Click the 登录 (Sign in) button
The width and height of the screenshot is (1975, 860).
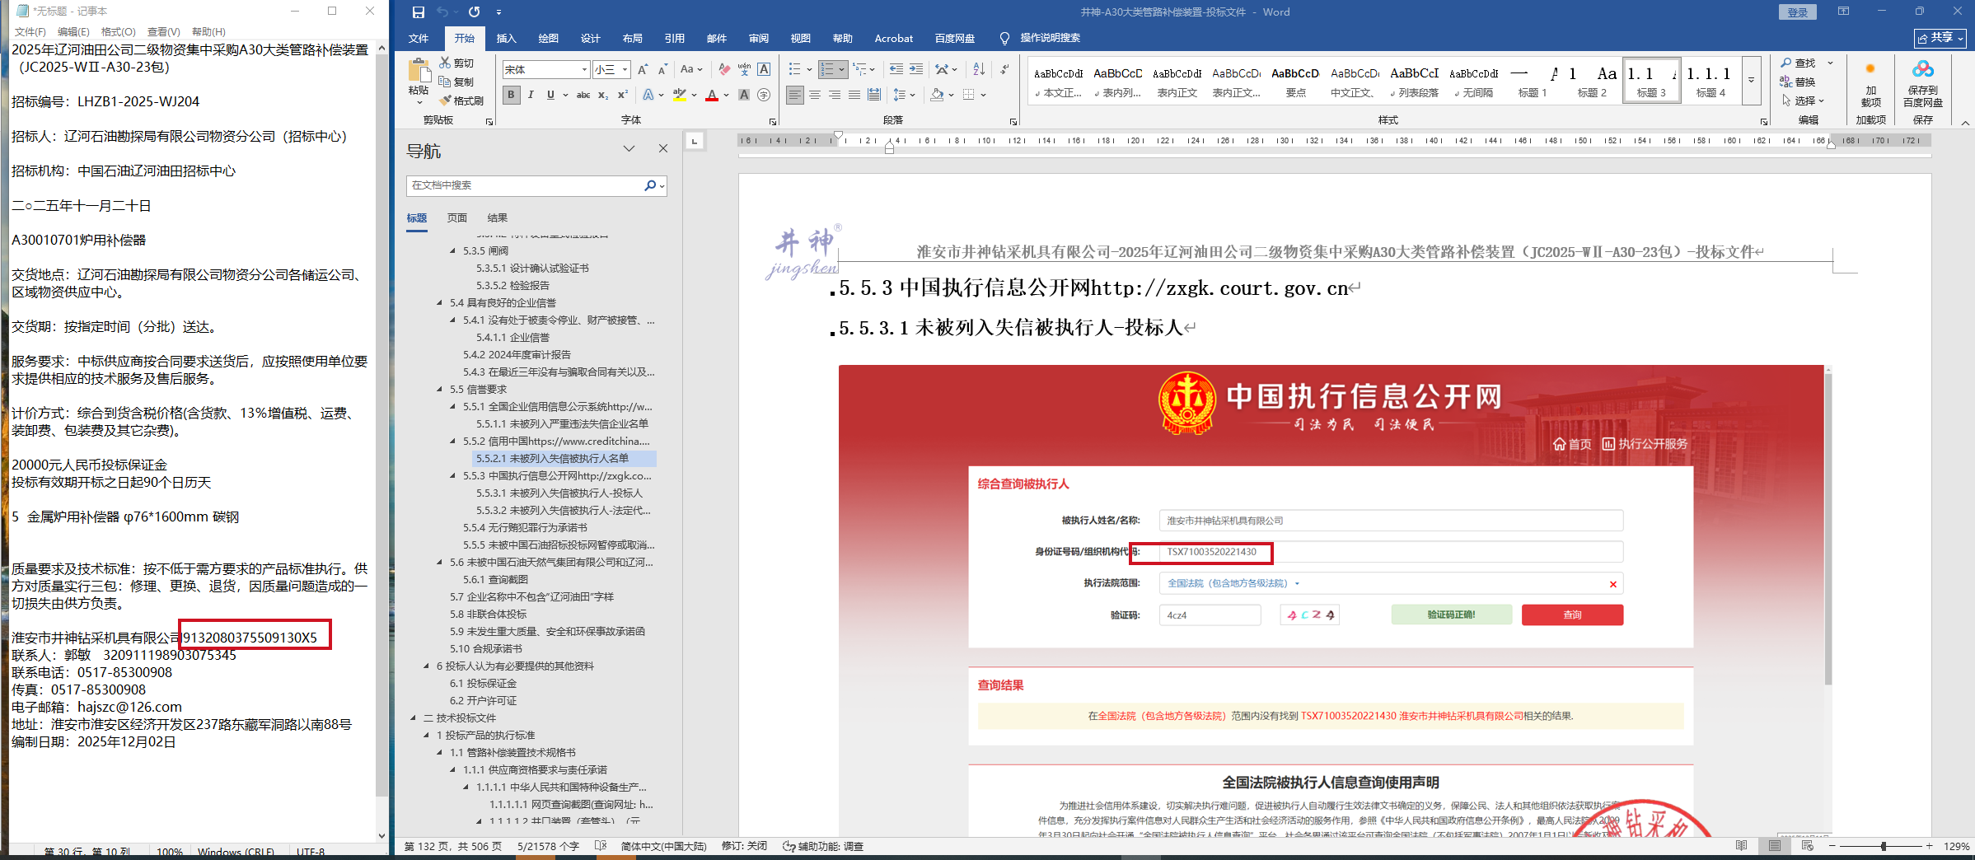pyautogui.click(x=1797, y=12)
